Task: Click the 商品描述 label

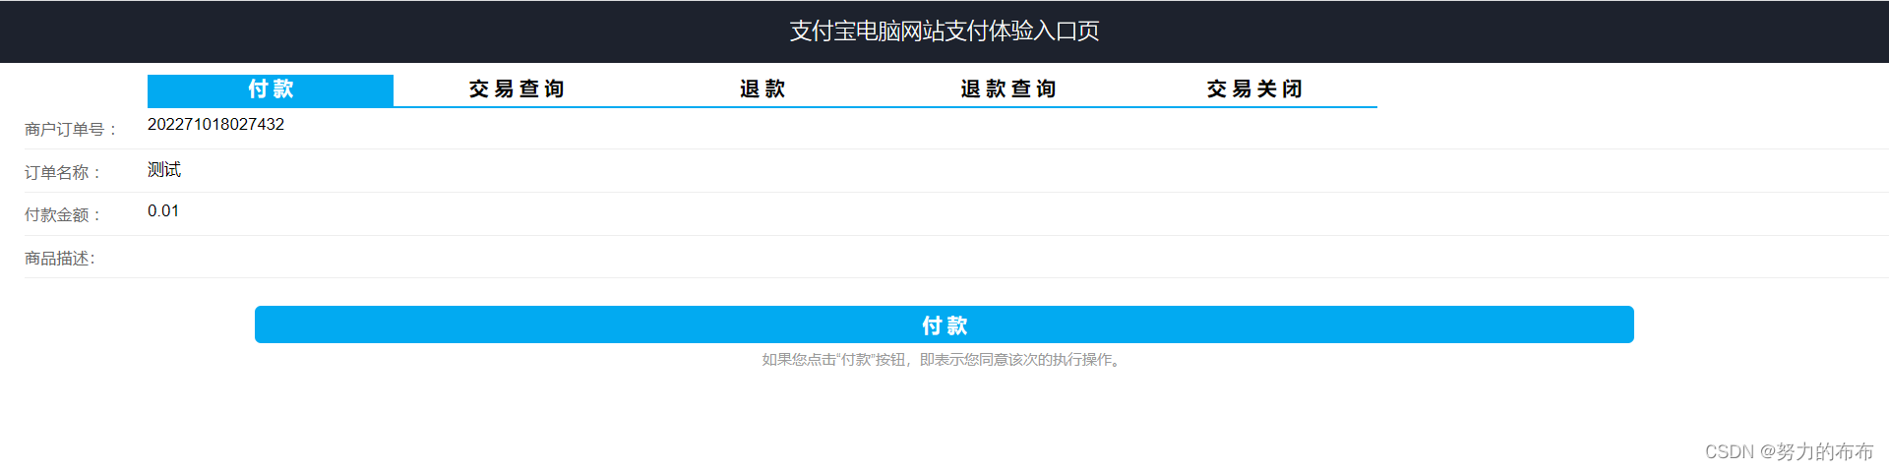Action: (60, 259)
